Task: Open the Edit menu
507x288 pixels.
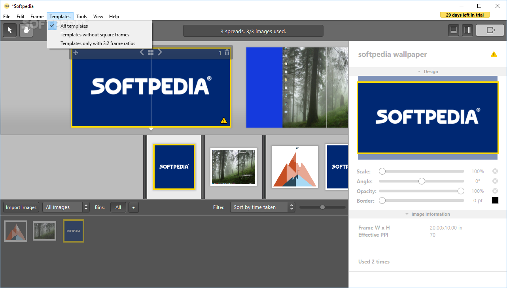Action: coord(21,17)
